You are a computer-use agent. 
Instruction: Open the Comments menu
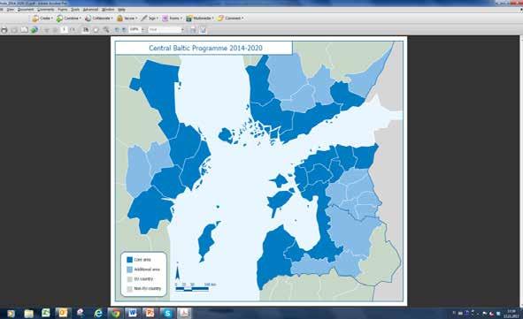[46, 10]
